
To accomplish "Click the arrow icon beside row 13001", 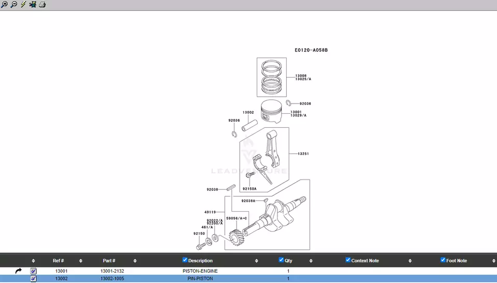I will tap(19, 271).
